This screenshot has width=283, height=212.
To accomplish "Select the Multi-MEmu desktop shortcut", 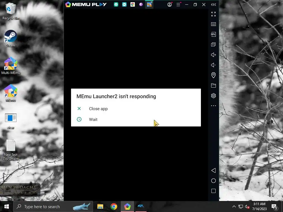I will (x=11, y=66).
